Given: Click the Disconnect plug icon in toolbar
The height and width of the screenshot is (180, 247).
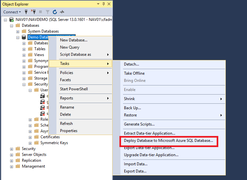Looking at the screenshot, I should pyautogui.click(x=33, y=12).
